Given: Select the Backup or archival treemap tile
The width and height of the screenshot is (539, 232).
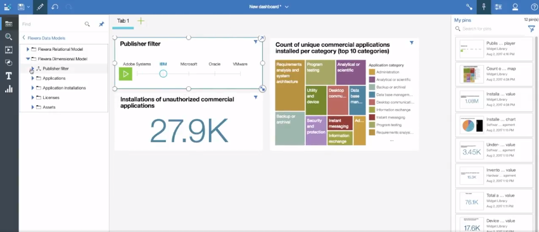Looking at the screenshot, I should tap(290, 129).
